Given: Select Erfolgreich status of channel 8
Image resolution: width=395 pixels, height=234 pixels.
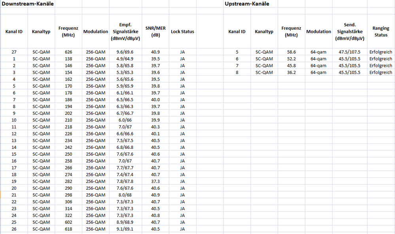Looking at the screenshot, I should point(380,72).
